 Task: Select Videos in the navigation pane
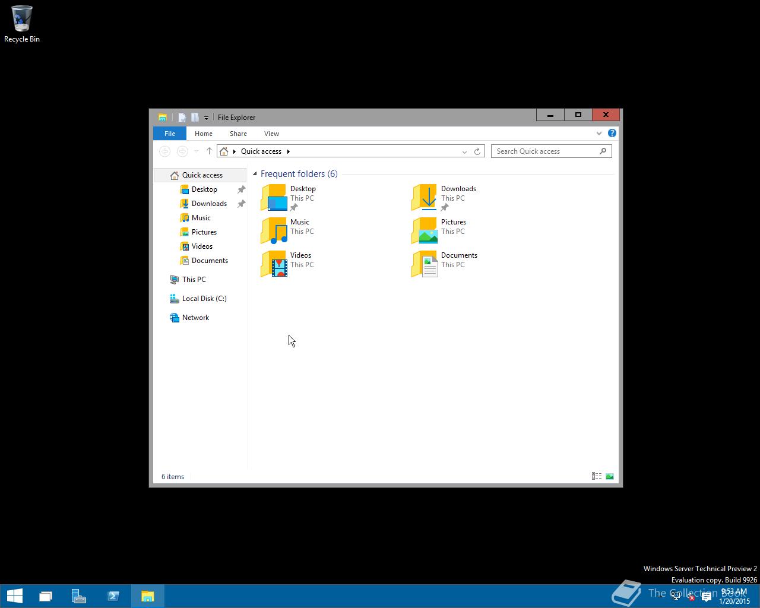[202, 246]
